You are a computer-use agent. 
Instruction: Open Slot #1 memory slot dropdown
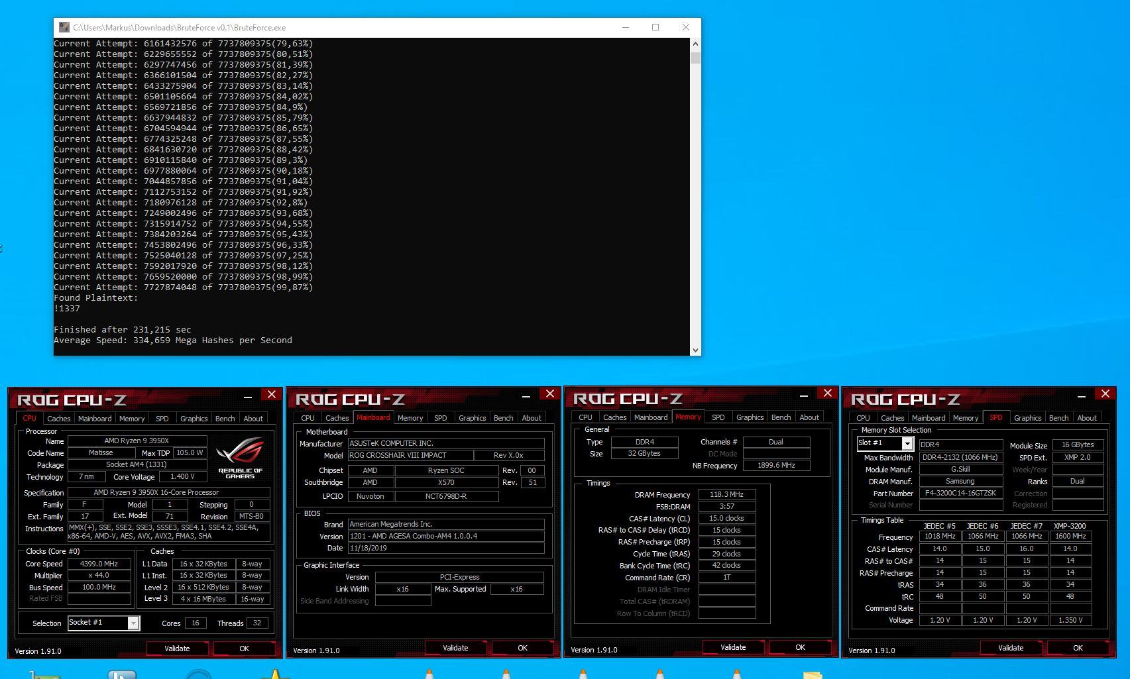tap(885, 443)
